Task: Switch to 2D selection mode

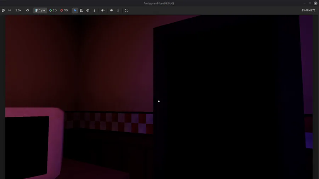Action: [x=53, y=10]
